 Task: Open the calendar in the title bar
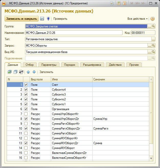point(125,3)
